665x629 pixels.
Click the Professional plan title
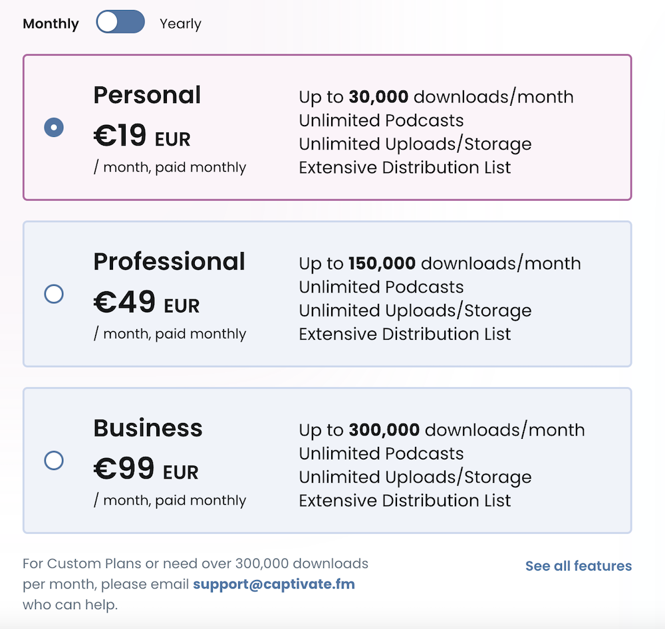tap(169, 261)
